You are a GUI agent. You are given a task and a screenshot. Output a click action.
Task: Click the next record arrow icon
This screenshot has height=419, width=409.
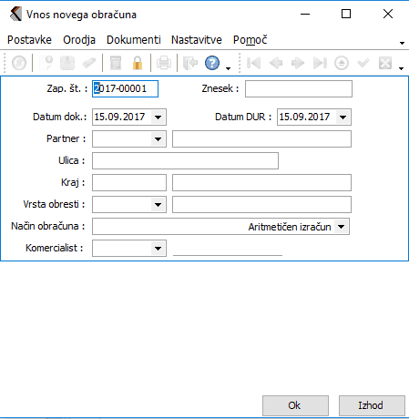pos(298,63)
